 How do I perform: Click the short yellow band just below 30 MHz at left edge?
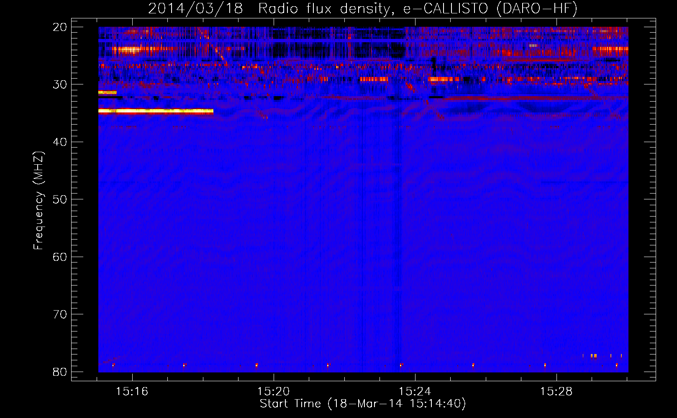pyautogui.click(x=108, y=92)
